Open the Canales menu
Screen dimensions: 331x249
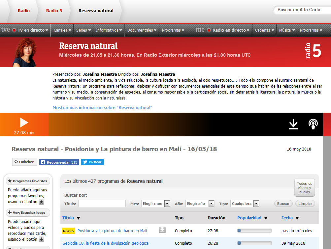pyautogui.click(x=62, y=30)
